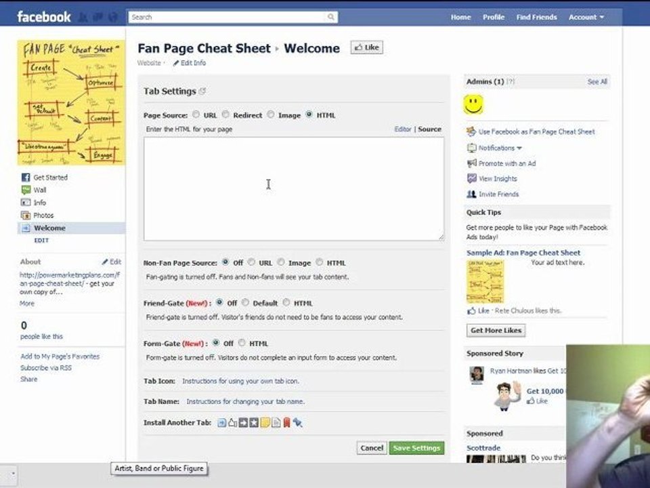Click the Sample Ad thumbnail
This screenshot has width=650, height=488.
[x=485, y=281]
